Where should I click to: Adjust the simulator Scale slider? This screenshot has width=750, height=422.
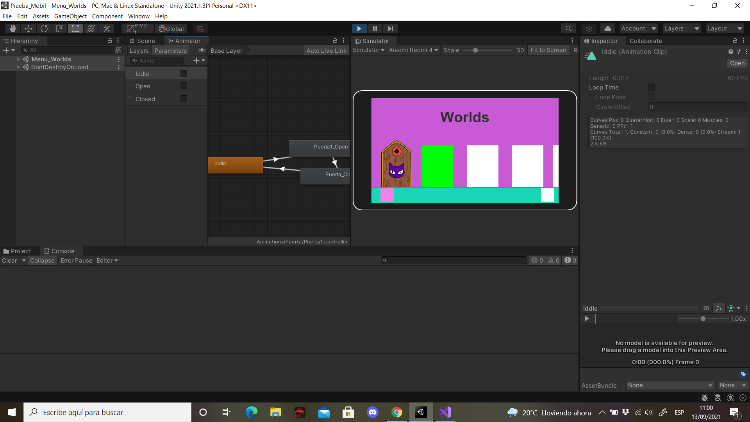[x=475, y=50]
